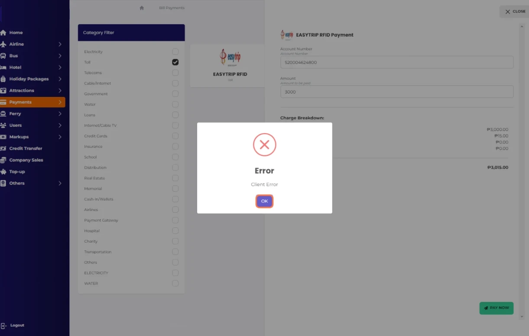Expand the Others submenu chevron
Image resolution: width=529 pixels, height=336 pixels.
click(60, 183)
